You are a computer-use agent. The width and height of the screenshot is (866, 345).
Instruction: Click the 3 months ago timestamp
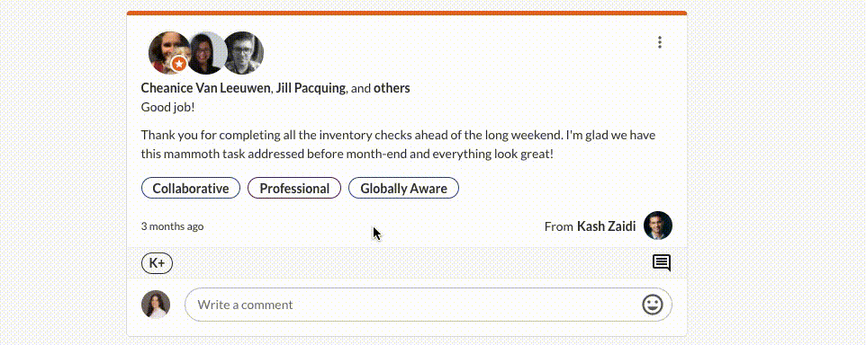tap(172, 226)
